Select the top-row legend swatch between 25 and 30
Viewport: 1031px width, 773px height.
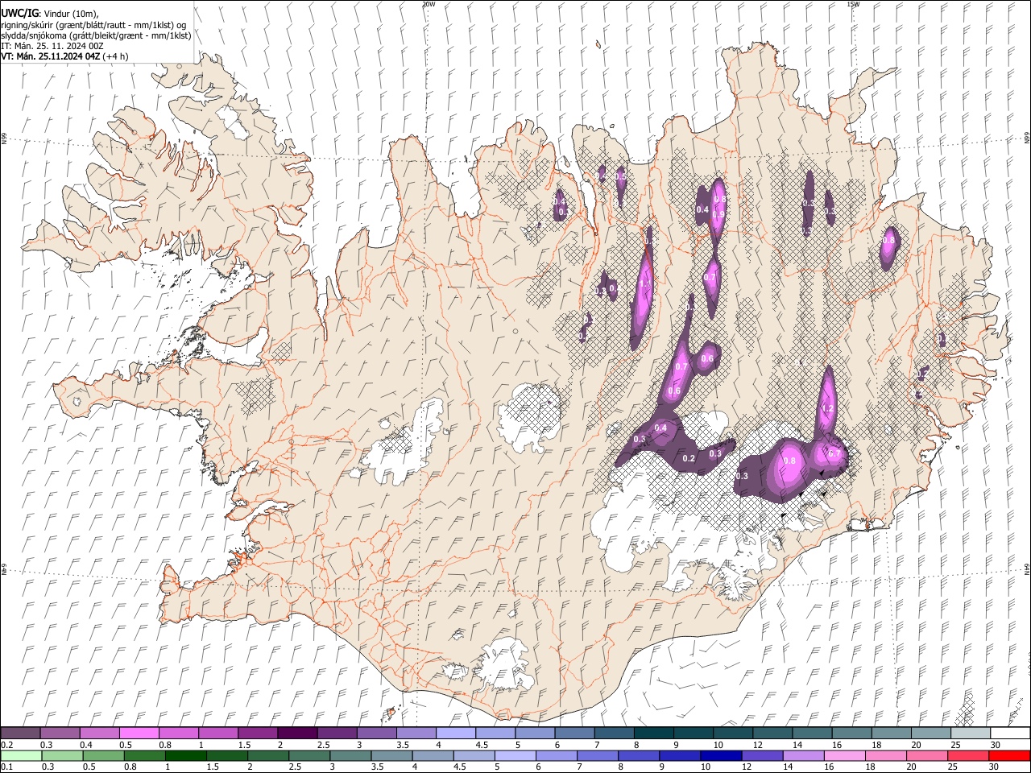point(971,733)
